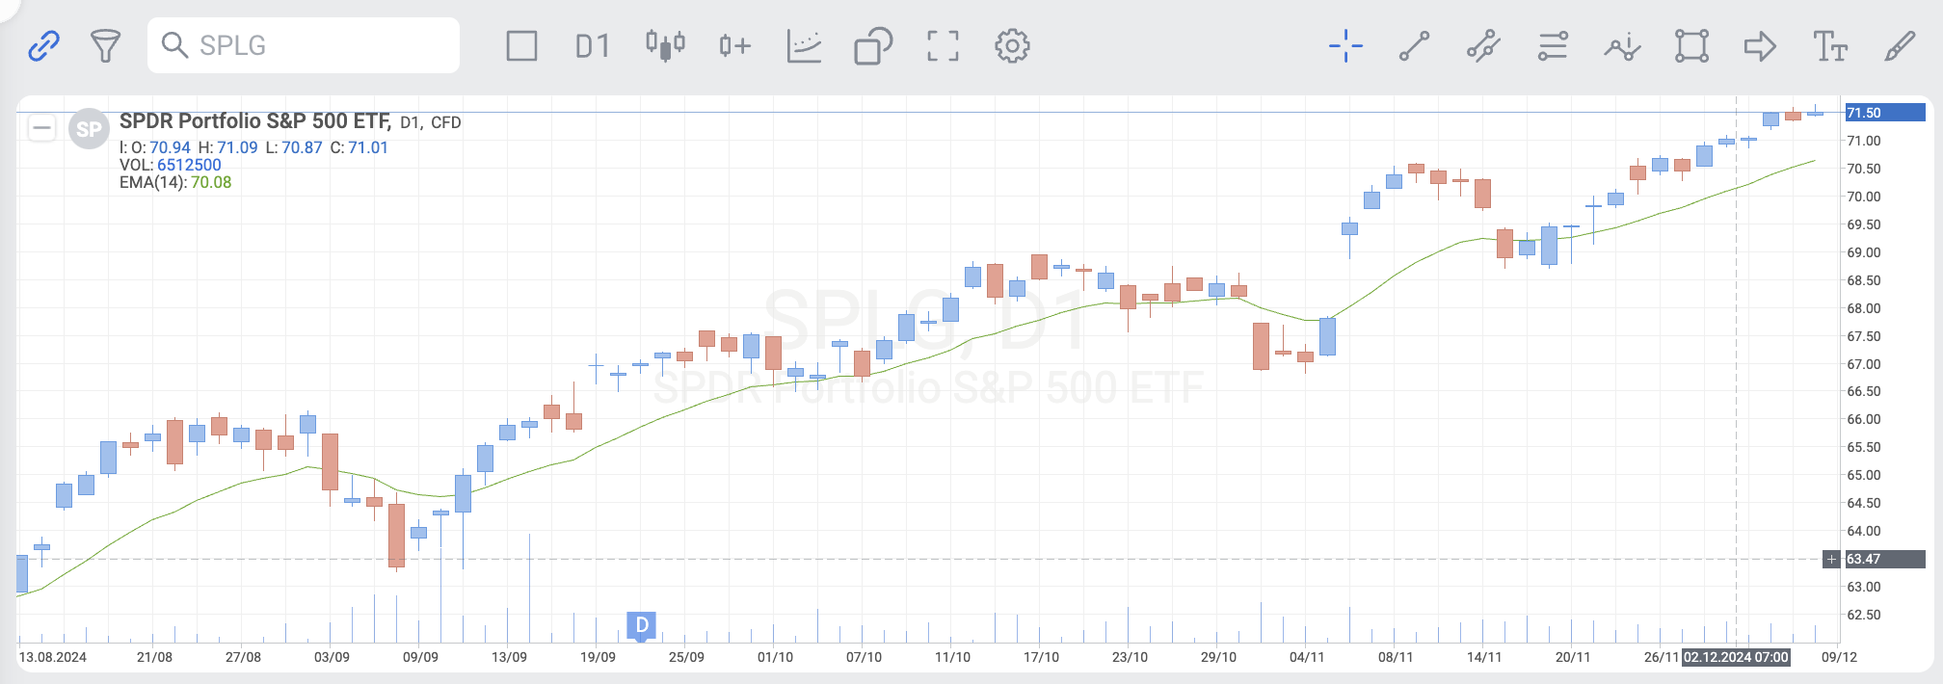Click the link chart icon

(43, 45)
